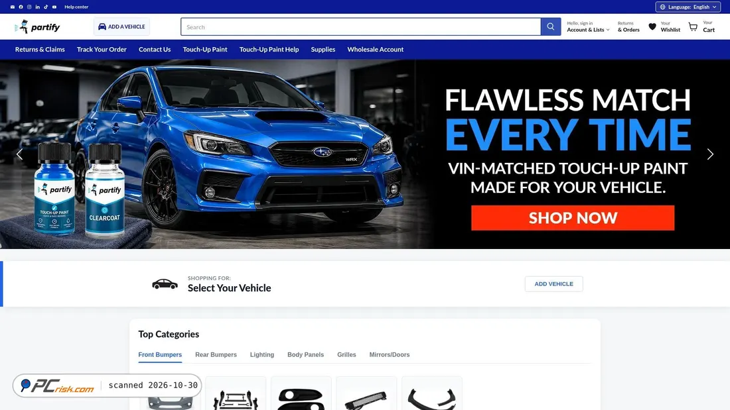Open Returns & Claims menu item

pos(40,49)
